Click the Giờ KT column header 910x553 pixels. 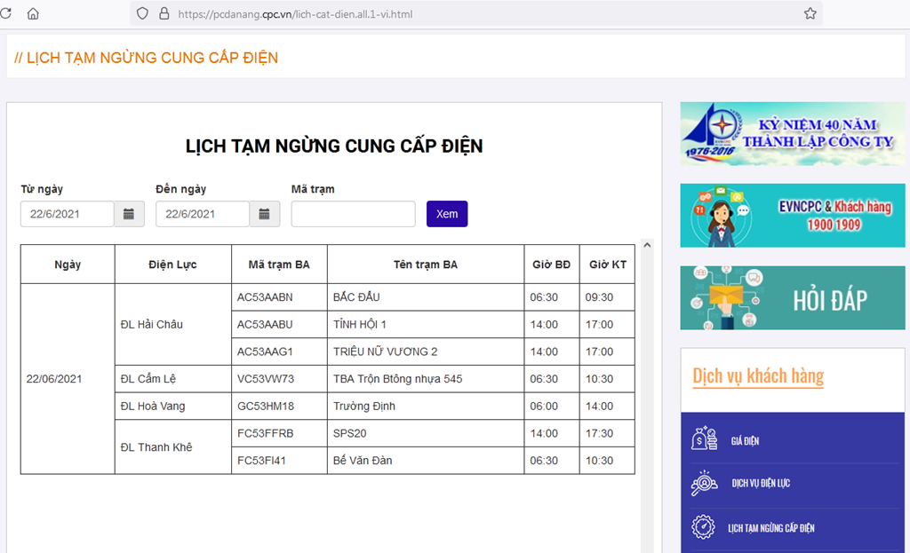tap(608, 265)
